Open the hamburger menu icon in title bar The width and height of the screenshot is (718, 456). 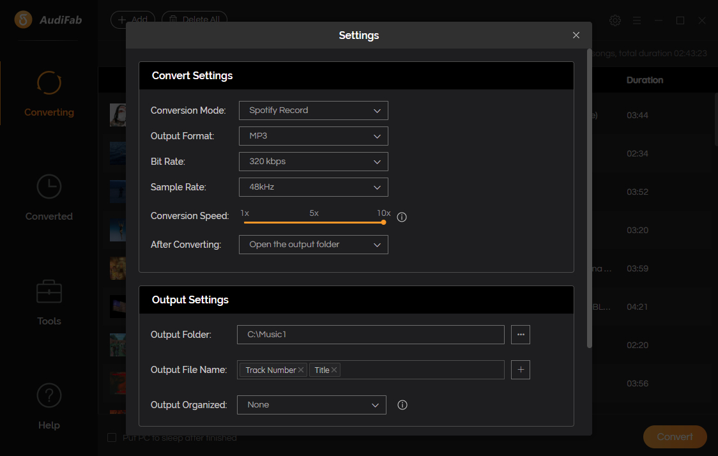point(636,20)
